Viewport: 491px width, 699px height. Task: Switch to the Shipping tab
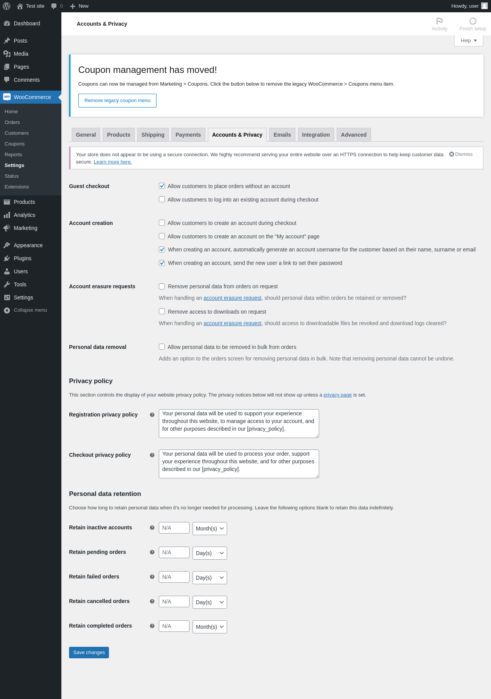coord(153,135)
